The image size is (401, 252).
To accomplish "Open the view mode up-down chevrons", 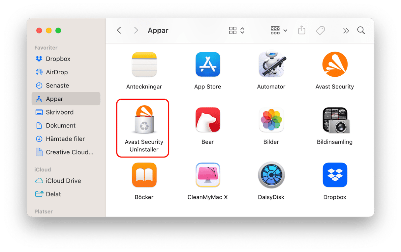I will (x=242, y=31).
